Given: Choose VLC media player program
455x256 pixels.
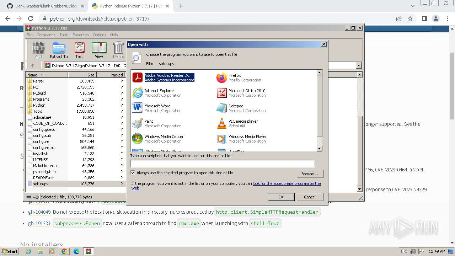Looking at the screenshot, I should pos(237,123).
